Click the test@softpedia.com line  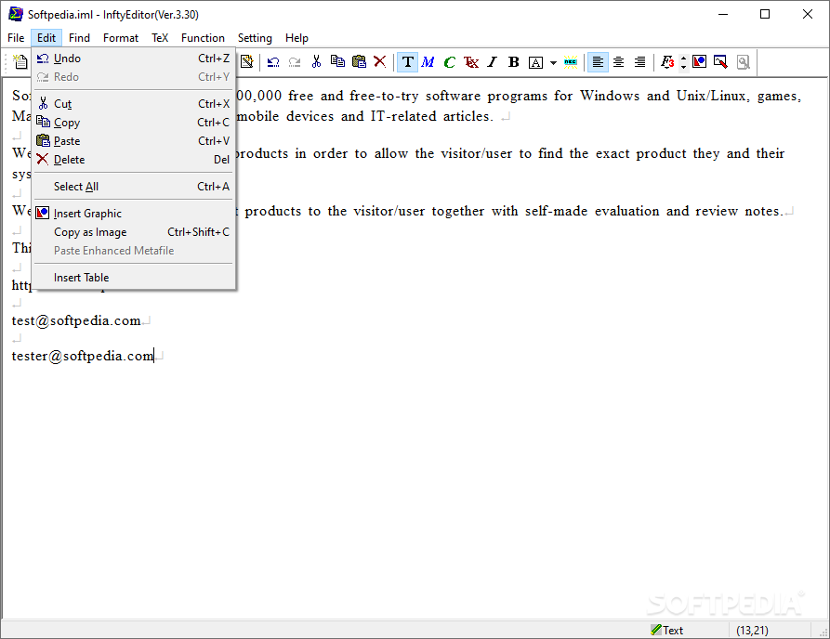pyautogui.click(x=76, y=320)
